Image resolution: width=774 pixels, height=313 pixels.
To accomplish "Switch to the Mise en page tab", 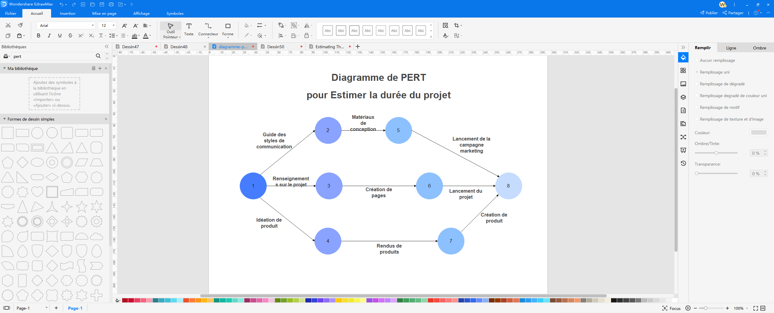I will [x=104, y=13].
